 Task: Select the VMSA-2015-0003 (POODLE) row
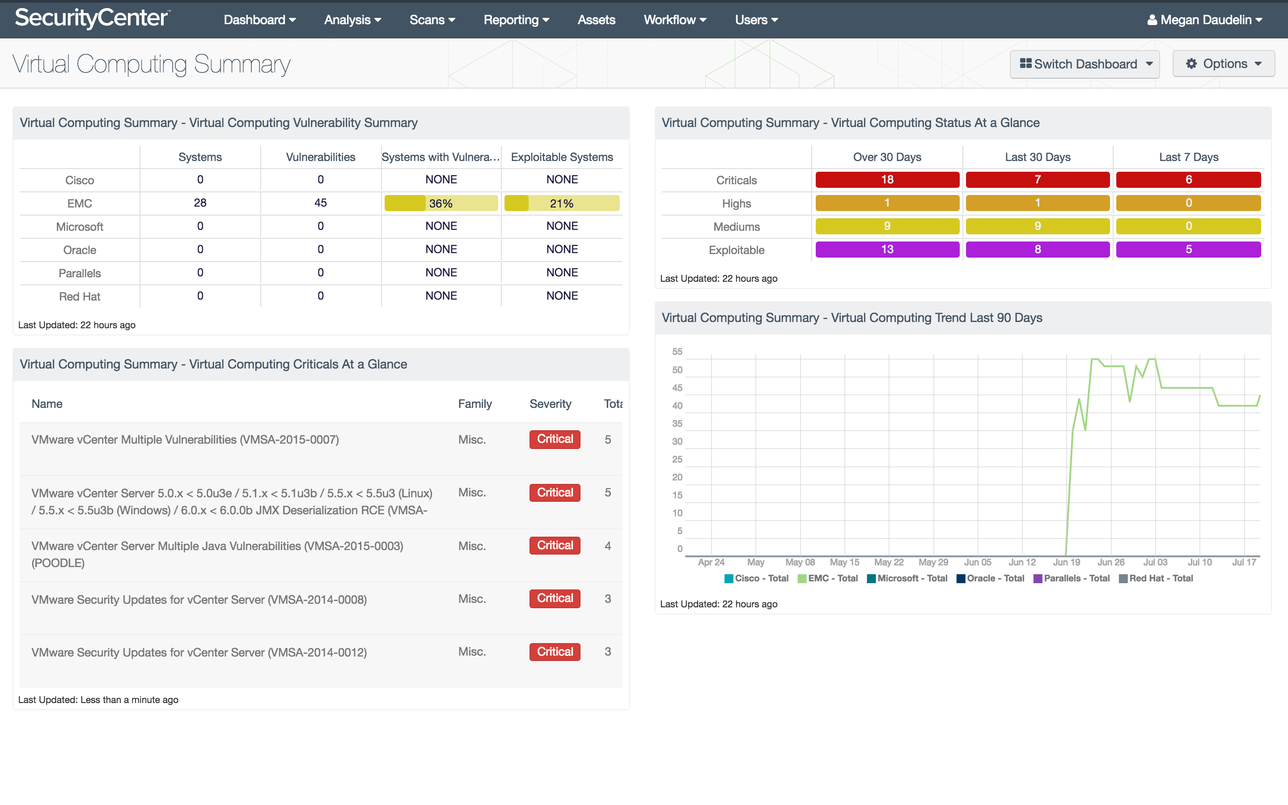[321, 555]
